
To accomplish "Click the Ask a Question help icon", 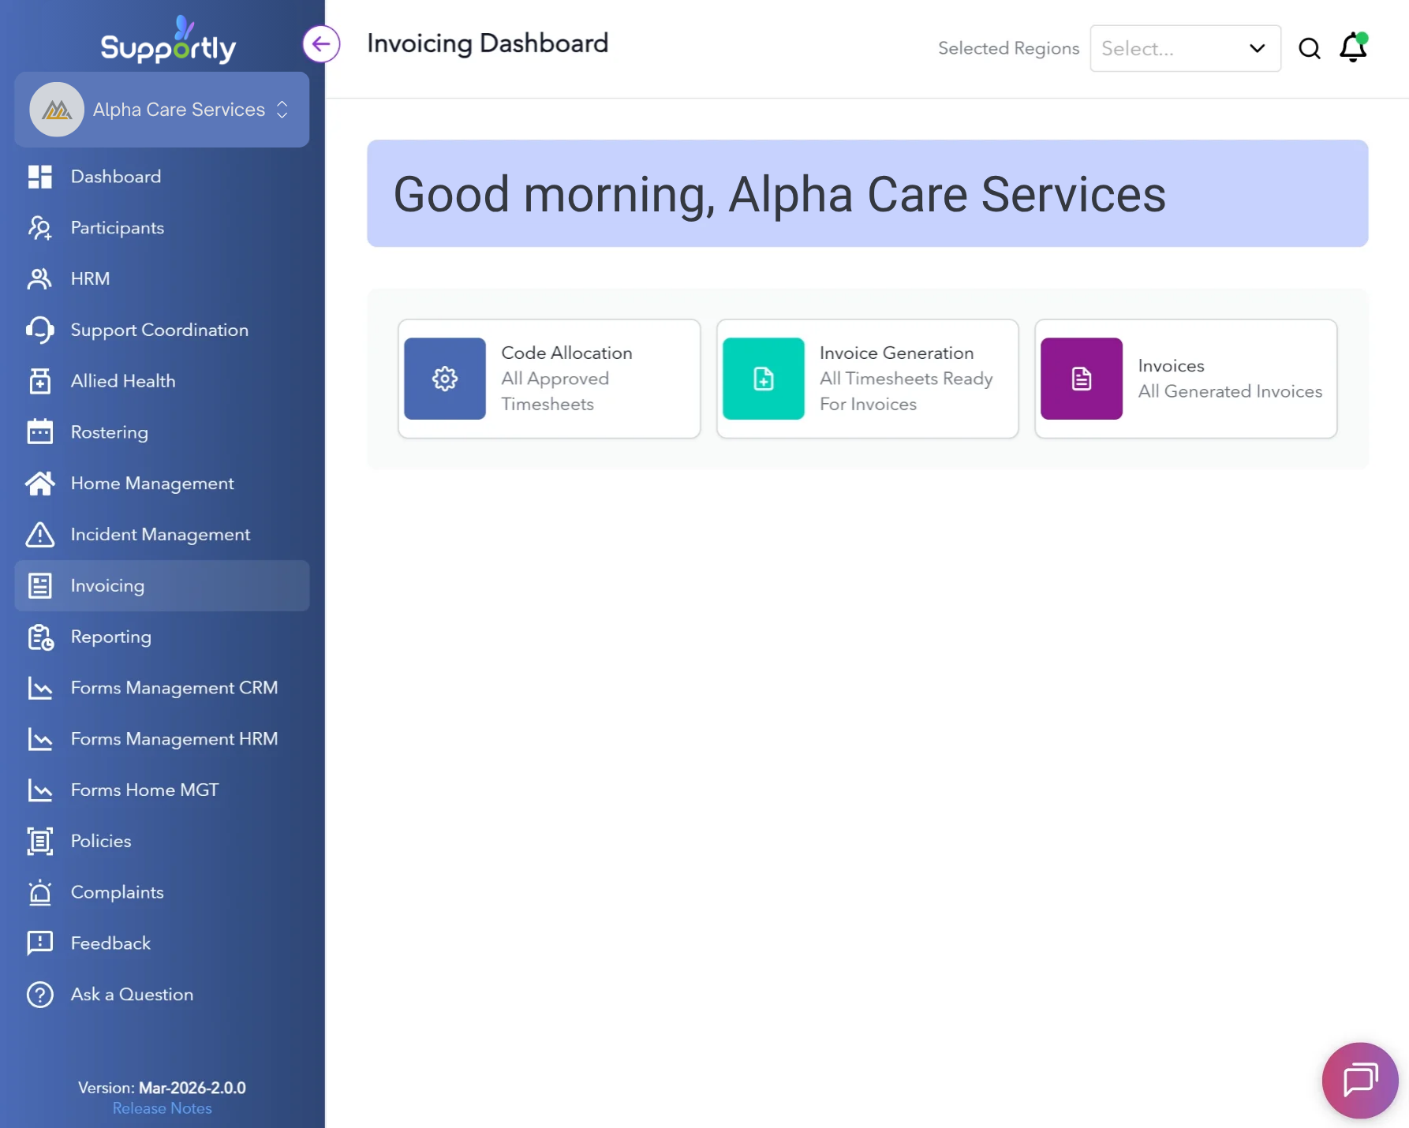I will [40, 995].
